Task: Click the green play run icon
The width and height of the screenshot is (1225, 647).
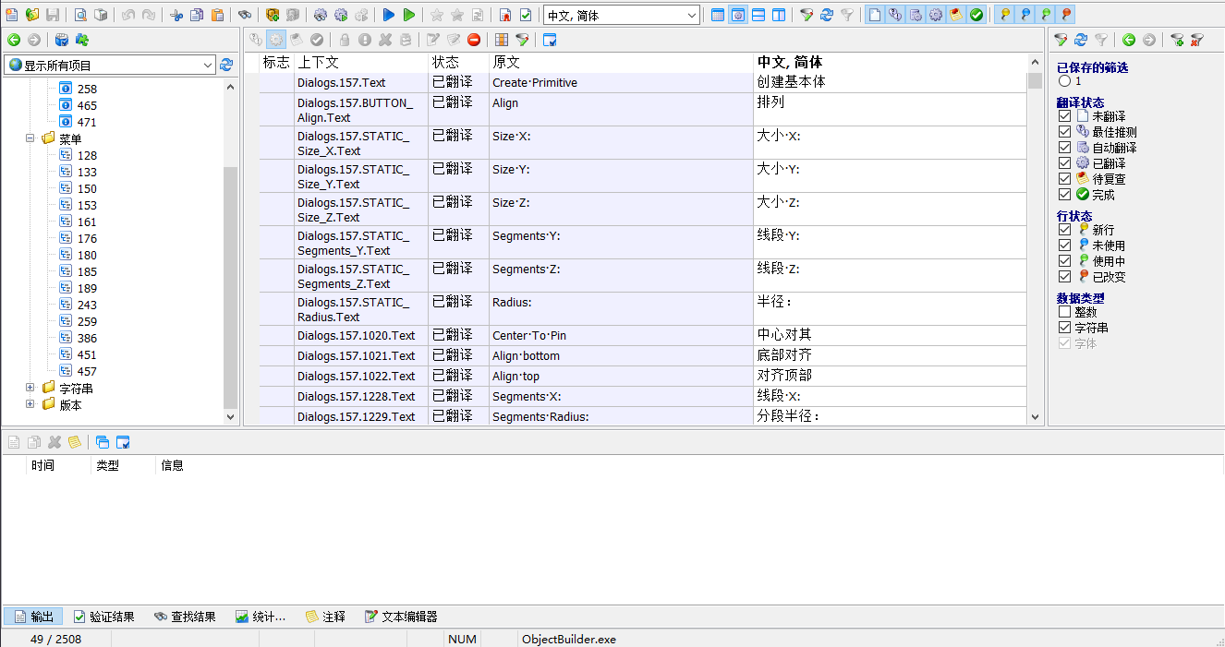Action: point(409,15)
